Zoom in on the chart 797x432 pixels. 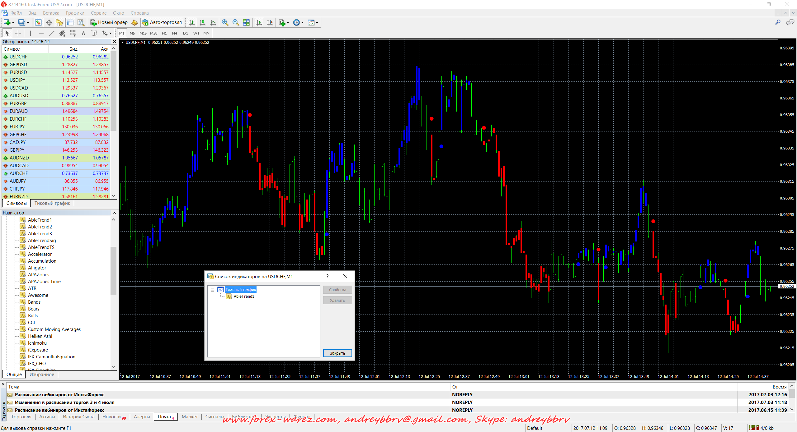pyautogui.click(x=225, y=22)
